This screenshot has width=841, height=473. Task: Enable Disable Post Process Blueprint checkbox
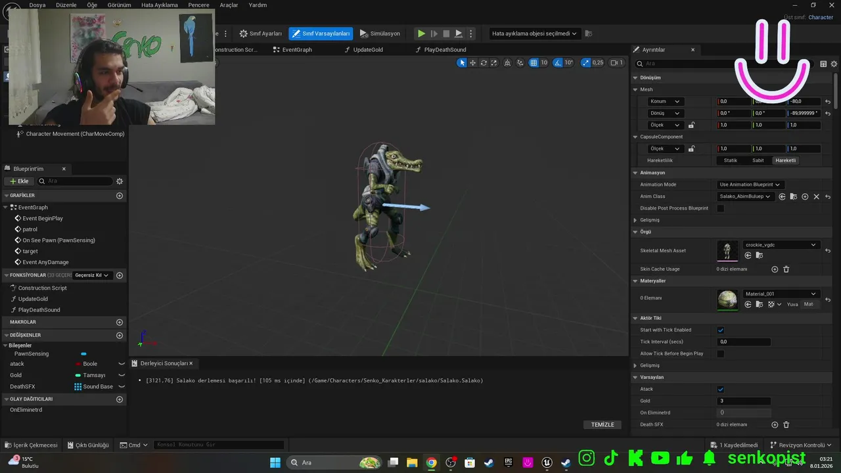pyautogui.click(x=721, y=208)
